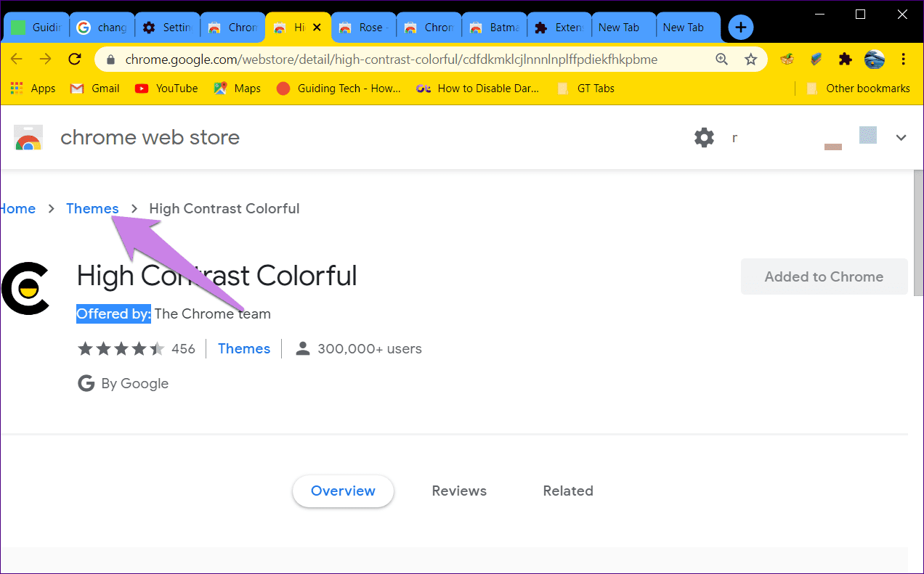
Task: Open Gmail bookmark
Action: 94,89
